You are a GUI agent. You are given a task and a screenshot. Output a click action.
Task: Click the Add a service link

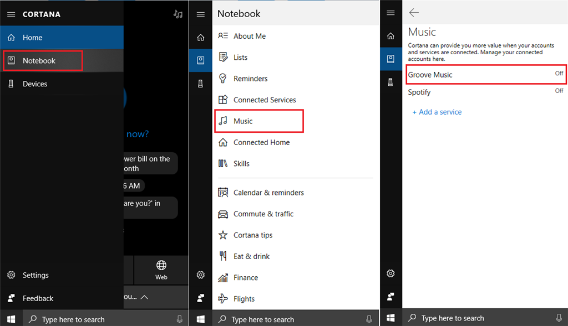coord(437,112)
